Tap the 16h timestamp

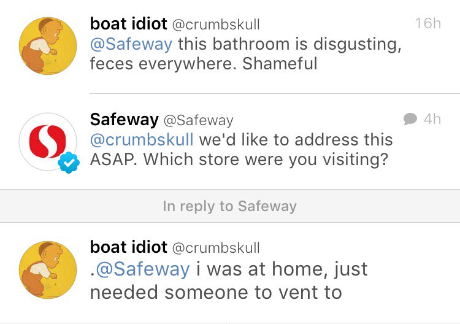pyautogui.click(x=428, y=23)
